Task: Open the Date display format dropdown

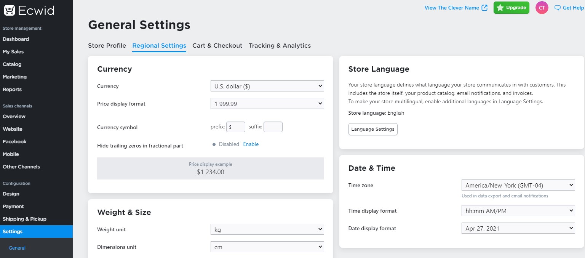Action: (518, 228)
